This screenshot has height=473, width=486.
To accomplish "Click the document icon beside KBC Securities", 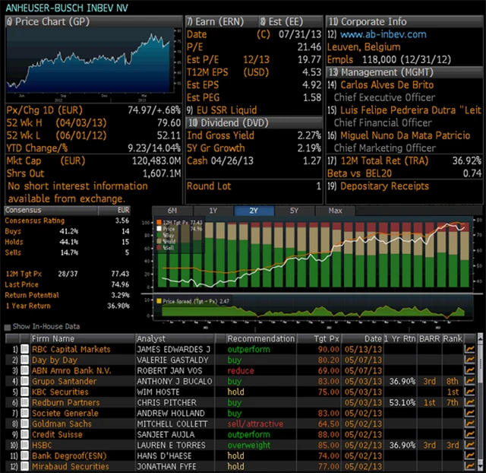I will tap(24, 392).
